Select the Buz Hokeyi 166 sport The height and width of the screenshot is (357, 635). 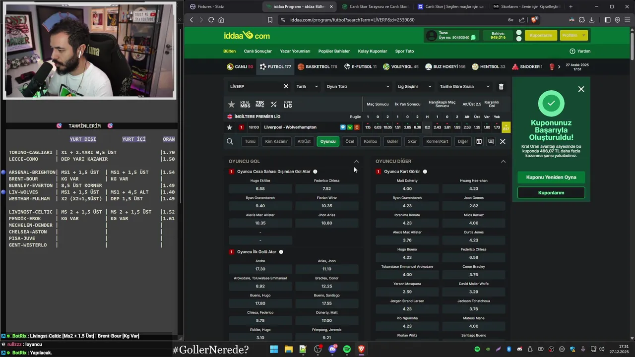(x=445, y=66)
